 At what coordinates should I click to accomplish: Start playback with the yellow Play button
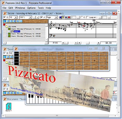point(63,17)
